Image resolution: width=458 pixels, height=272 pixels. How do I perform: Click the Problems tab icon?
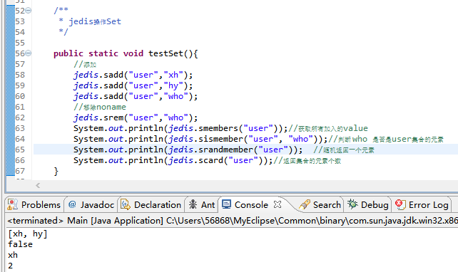[x=13, y=204]
